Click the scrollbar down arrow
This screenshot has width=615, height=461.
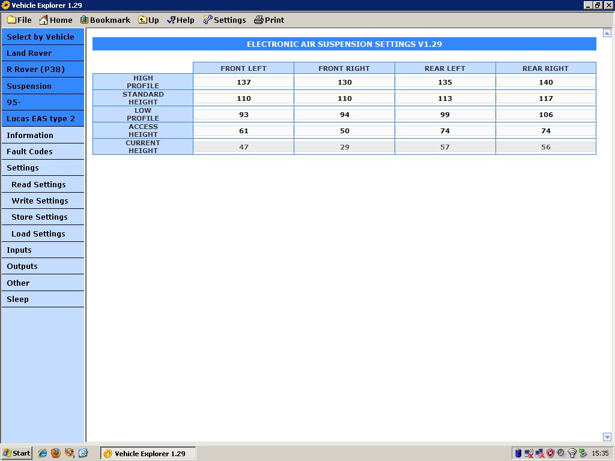click(607, 437)
